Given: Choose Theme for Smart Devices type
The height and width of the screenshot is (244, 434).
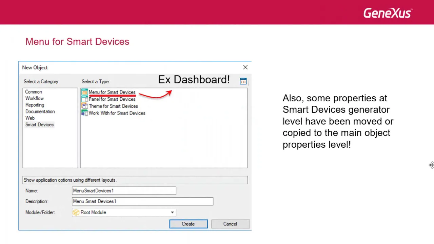Looking at the screenshot, I should (113, 106).
